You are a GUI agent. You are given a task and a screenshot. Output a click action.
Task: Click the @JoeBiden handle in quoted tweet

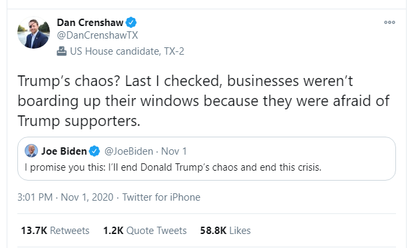129,151
